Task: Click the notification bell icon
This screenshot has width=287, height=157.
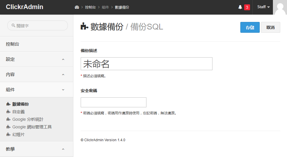Action: point(240,7)
